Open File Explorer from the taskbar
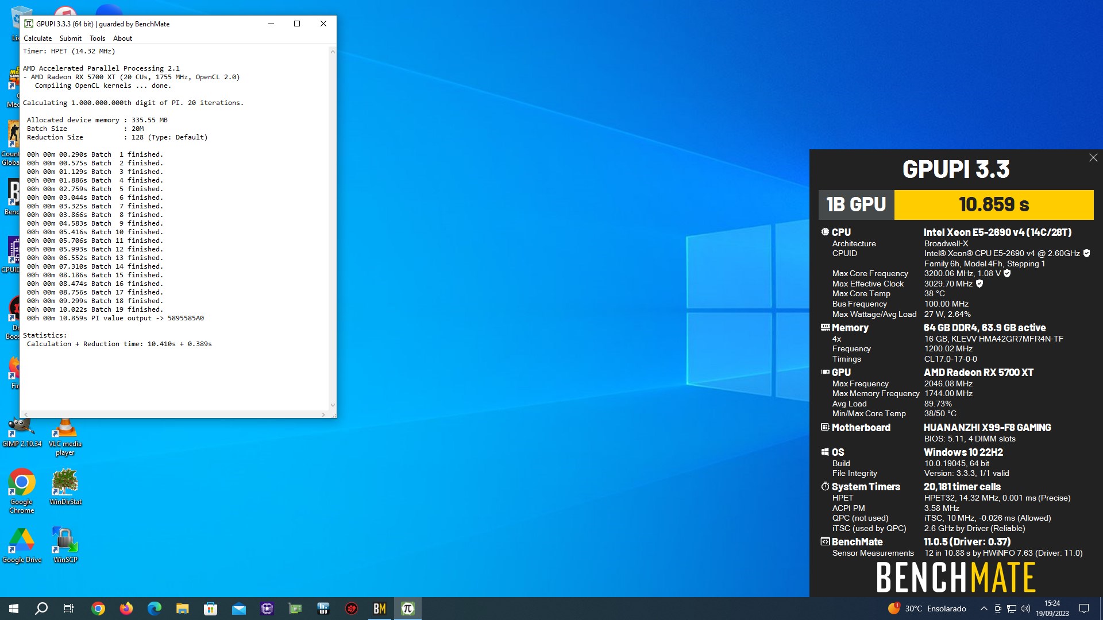 (183, 609)
